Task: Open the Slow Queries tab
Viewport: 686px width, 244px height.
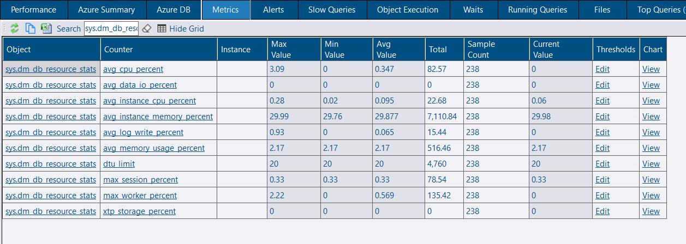Action: point(331,10)
